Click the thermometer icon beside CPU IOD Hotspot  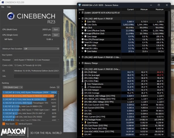coord(83,90)
